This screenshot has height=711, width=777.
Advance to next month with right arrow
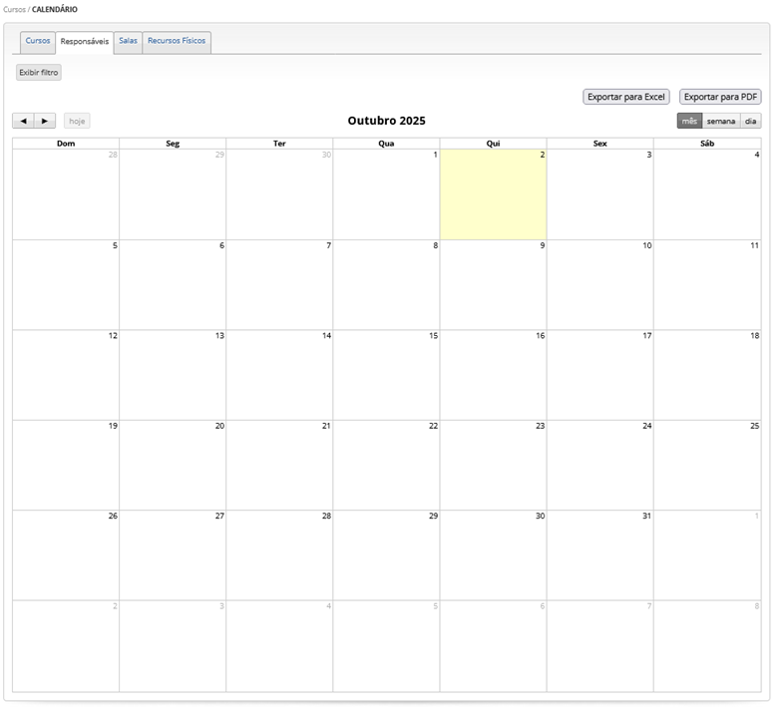(x=45, y=121)
